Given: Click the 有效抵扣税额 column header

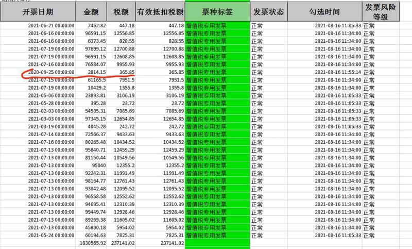Looking at the screenshot, I should pos(160,12).
